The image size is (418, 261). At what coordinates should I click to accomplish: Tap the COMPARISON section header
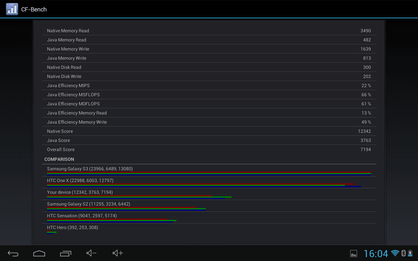click(x=59, y=159)
